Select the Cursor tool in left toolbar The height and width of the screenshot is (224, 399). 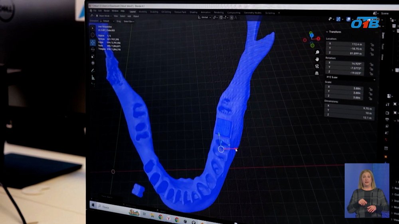click(93, 35)
